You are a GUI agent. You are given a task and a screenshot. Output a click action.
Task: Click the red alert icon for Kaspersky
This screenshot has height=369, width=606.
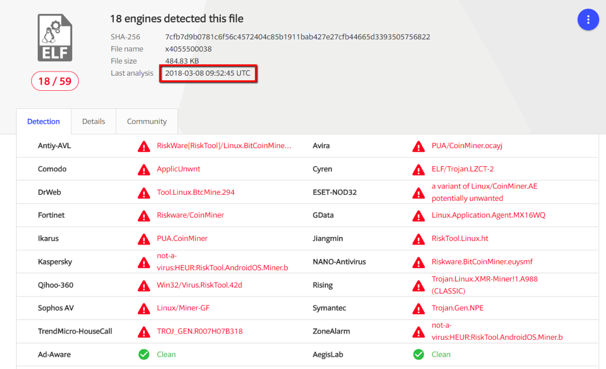(x=144, y=263)
